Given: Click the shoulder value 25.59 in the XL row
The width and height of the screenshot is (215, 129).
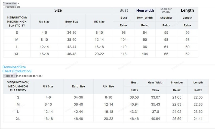Looking at the screenshot, I should click(177, 119).
